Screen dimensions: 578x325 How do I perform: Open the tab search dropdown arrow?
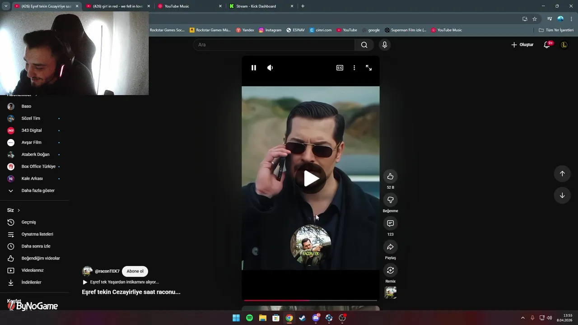pyautogui.click(x=6, y=6)
